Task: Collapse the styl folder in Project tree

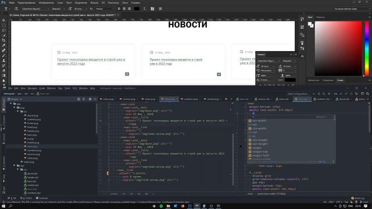Action: point(14,165)
